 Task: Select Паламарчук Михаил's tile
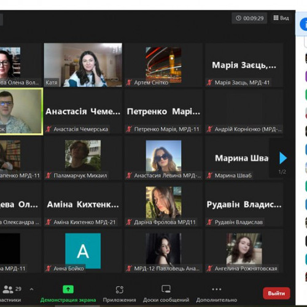point(83,158)
